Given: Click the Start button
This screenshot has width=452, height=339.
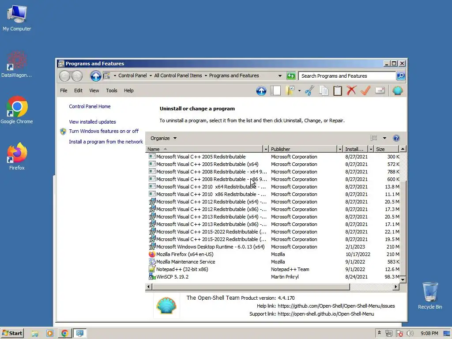Looking at the screenshot, I should point(12,333).
